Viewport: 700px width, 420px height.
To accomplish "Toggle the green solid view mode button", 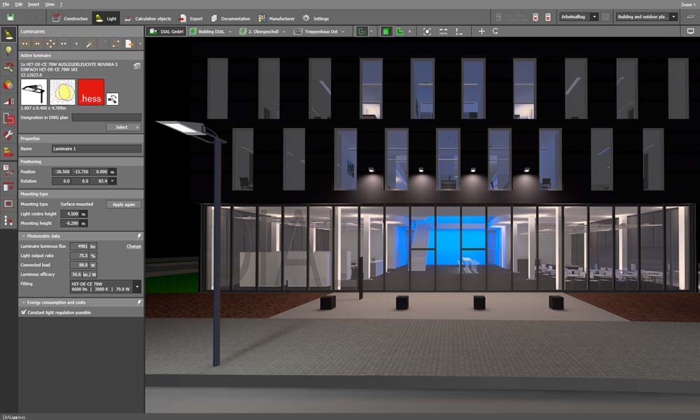I will tap(386, 31).
